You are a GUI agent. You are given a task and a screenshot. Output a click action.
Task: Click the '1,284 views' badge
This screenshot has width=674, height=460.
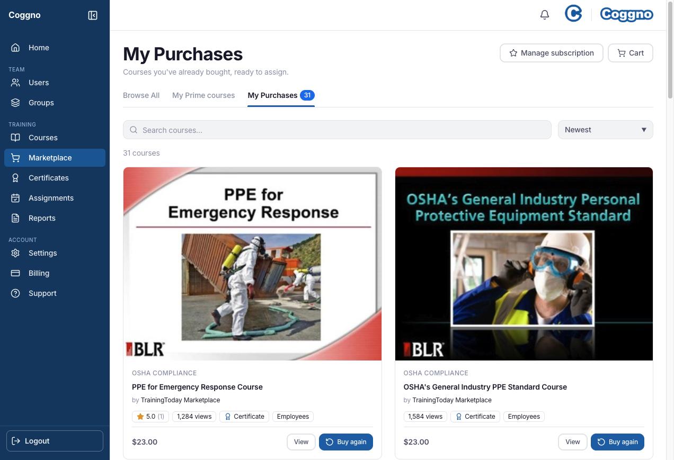[x=194, y=417]
